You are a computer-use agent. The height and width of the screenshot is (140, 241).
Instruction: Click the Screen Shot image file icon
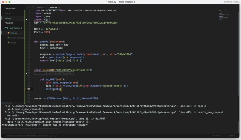coord(8,38)
